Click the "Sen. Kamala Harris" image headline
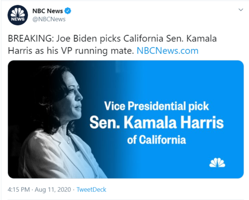 click(x=157, y=122)
